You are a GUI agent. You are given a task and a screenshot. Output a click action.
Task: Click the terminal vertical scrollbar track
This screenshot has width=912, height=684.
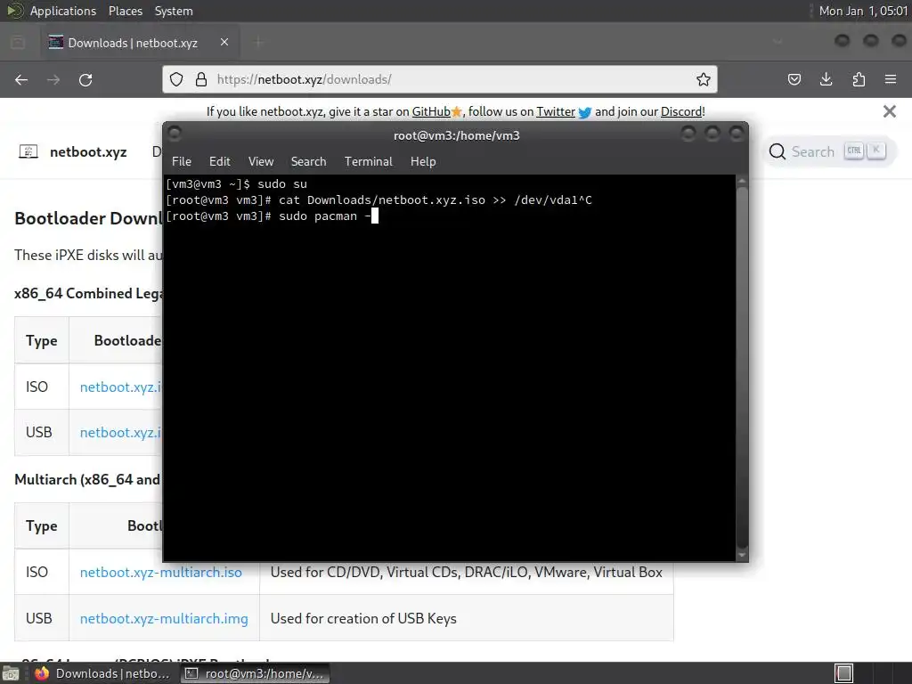pyautogui.click(x=742, y=368)
